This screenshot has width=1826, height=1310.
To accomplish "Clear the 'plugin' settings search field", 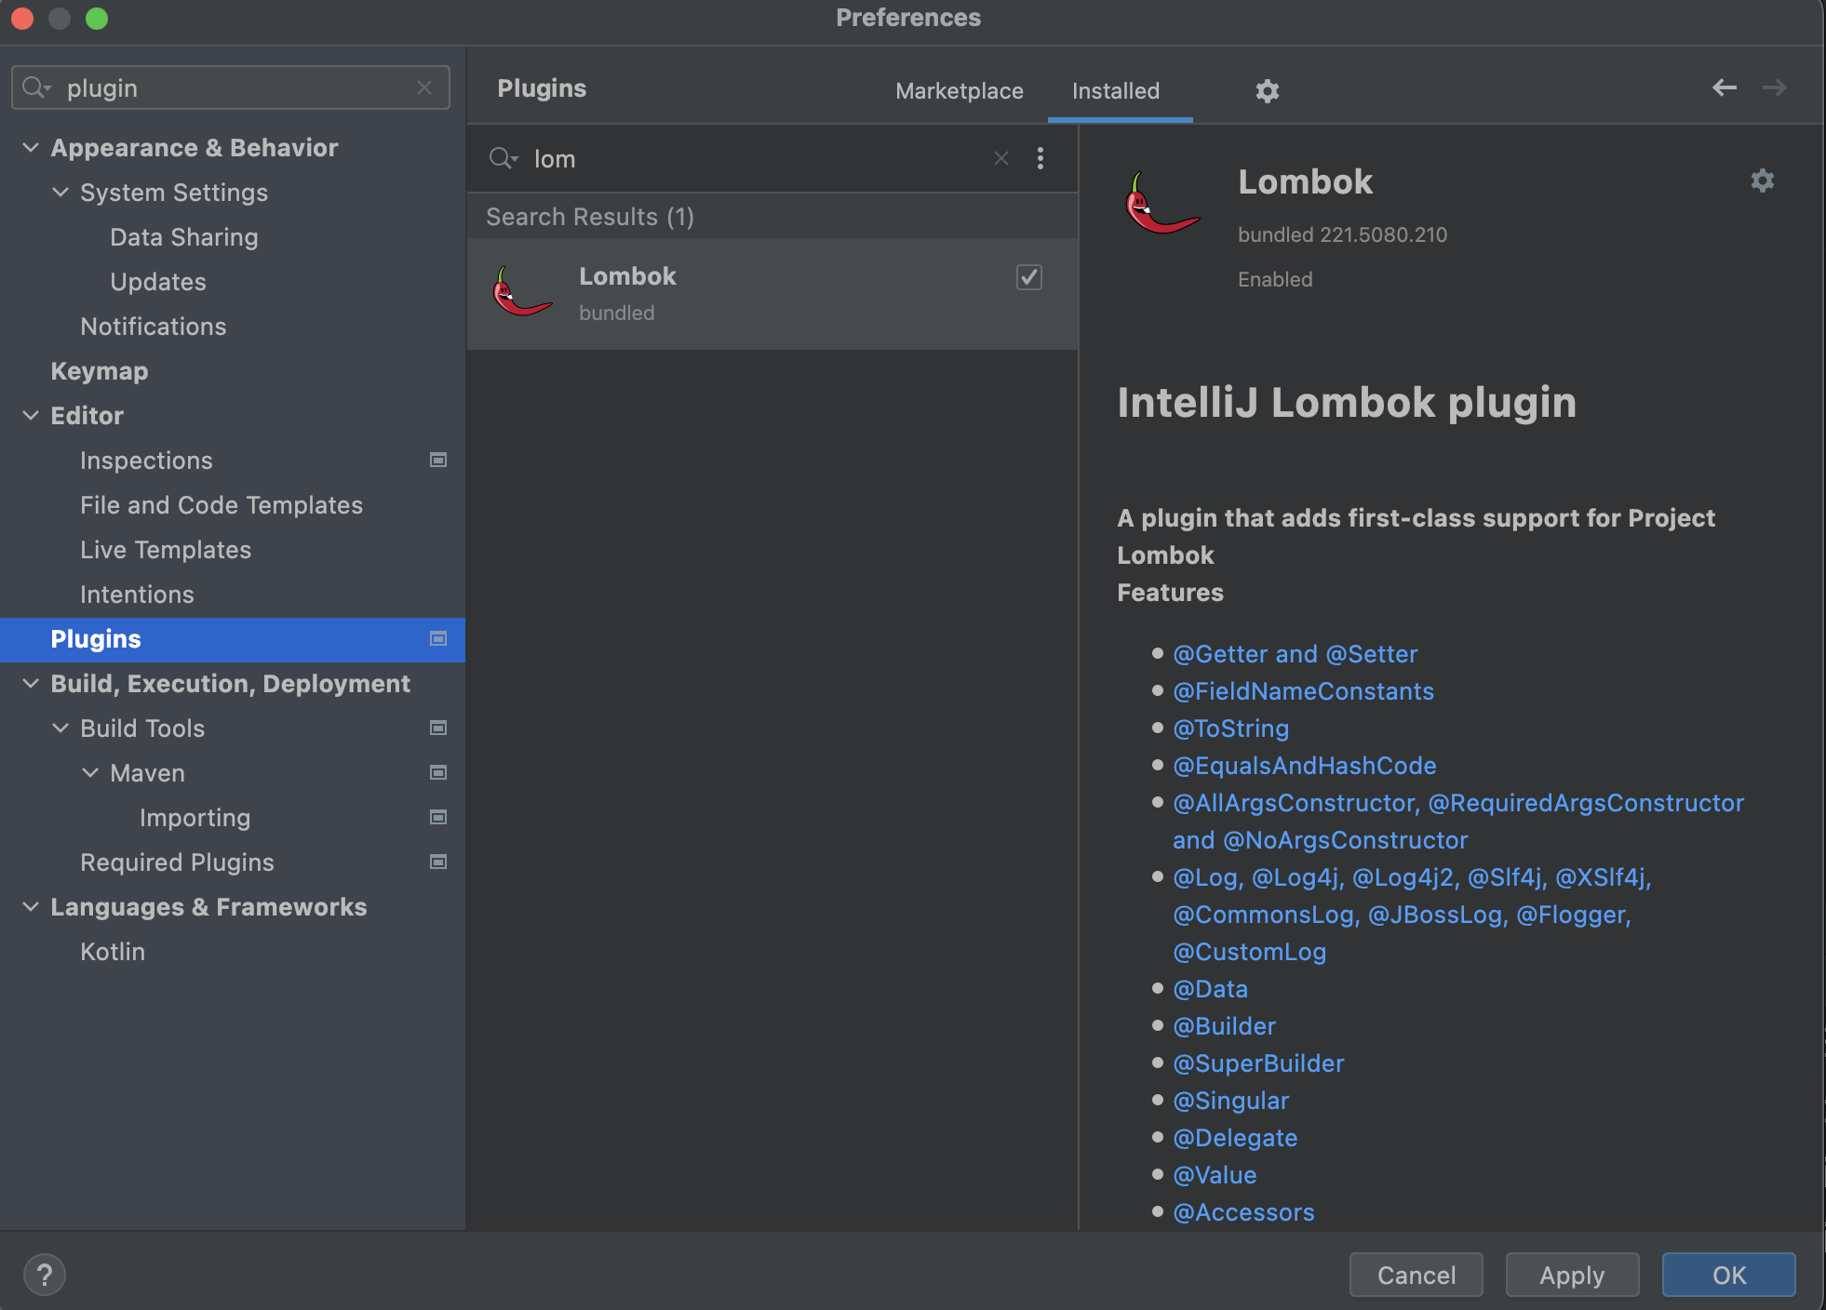I will coord(424,87).
